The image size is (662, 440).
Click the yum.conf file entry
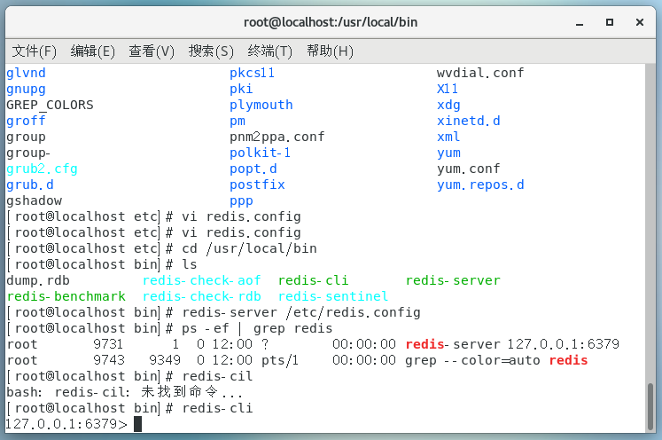pyautogui.click(x=468, y=169)
